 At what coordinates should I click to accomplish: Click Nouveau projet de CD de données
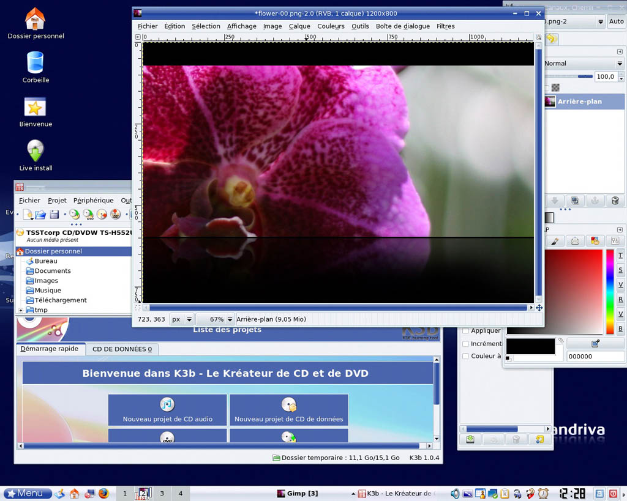pyautogui.click(x=288, y=410)
